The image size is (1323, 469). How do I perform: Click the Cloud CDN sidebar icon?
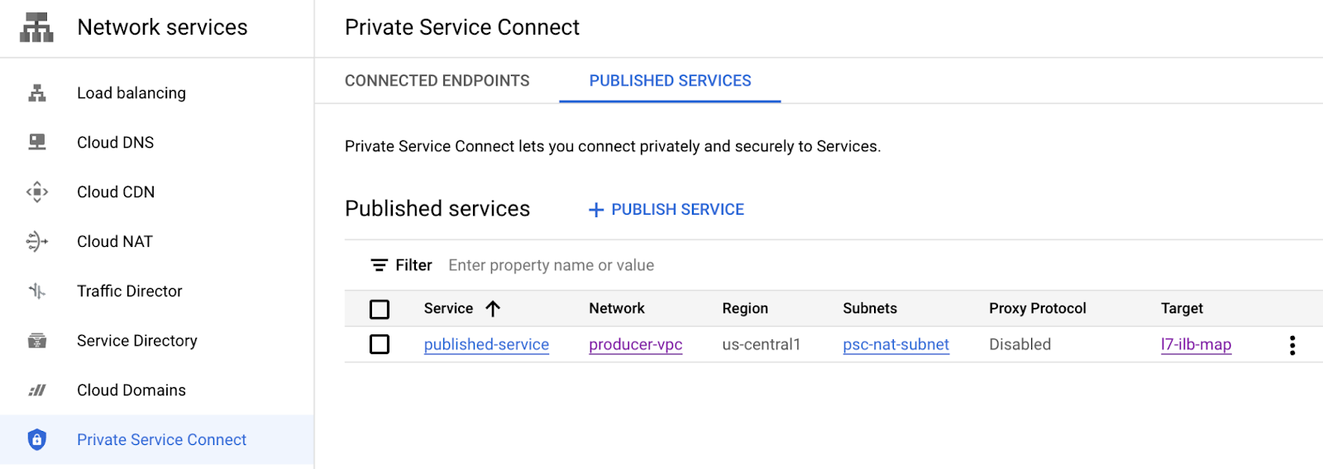[x=37, y=192]
